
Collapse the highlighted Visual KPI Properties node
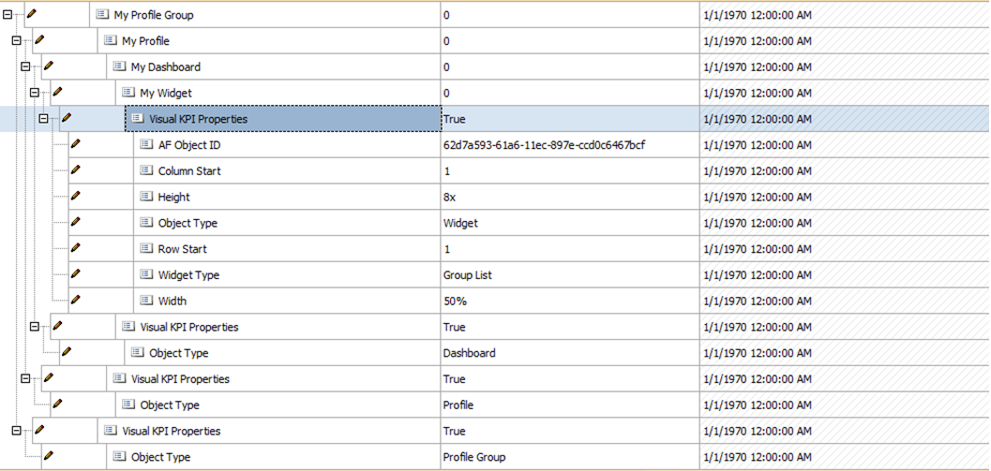point(43,119)
